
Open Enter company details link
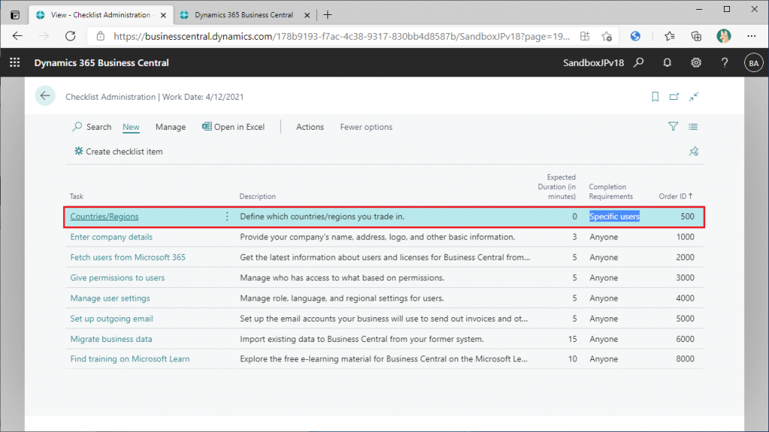point(111,236)
